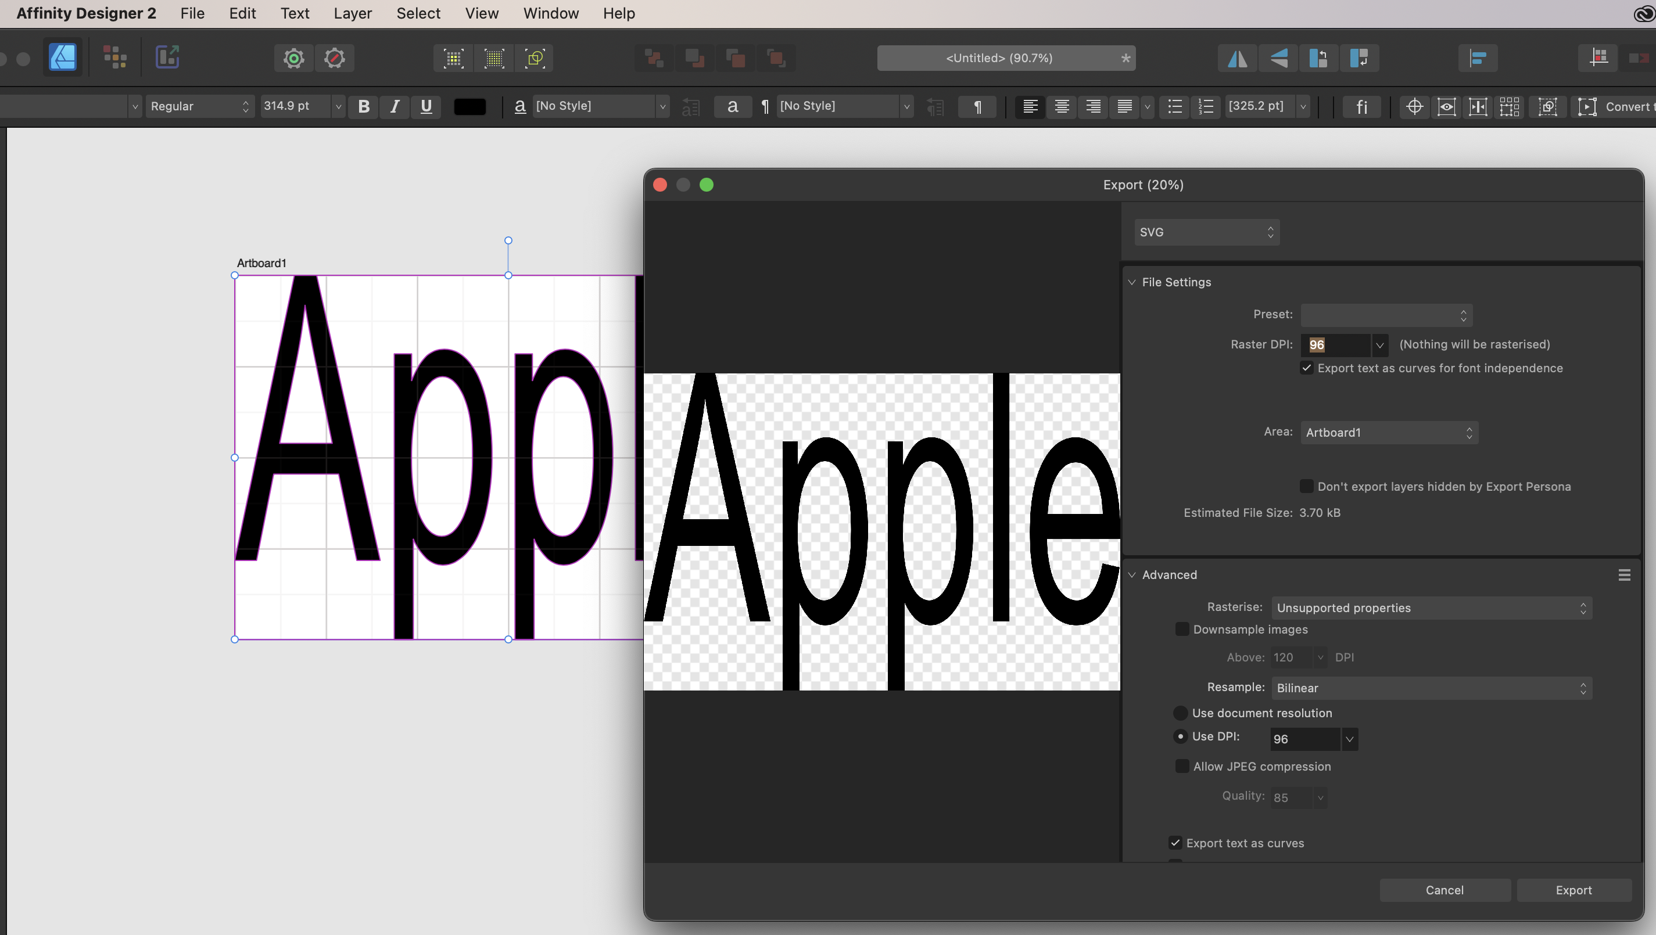The width and height of the screenshot is (1656, 935).
Task: Open ligatures fi typography button
Action: pos(1361,106)
